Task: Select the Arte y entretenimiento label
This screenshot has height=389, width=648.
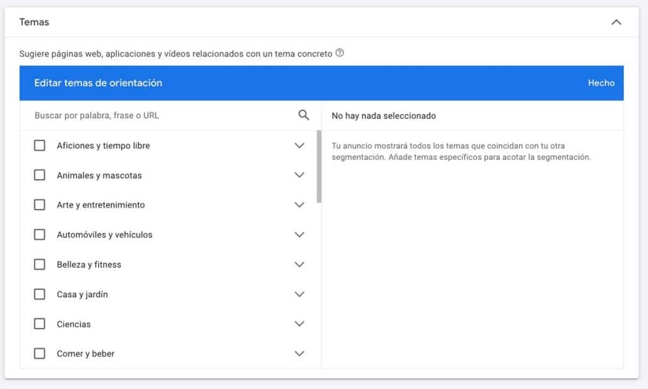Action: pyautogui.click(x=101, y=205)
